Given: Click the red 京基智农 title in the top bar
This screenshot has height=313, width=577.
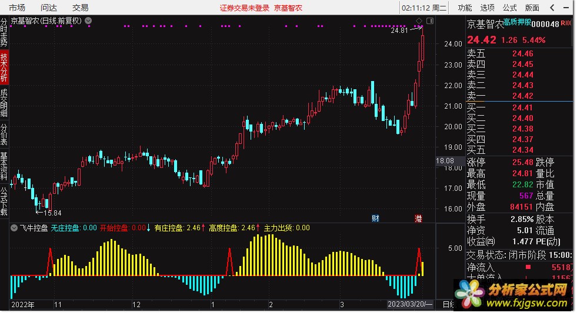Looking at the screenshot, I should click(288, 8).
